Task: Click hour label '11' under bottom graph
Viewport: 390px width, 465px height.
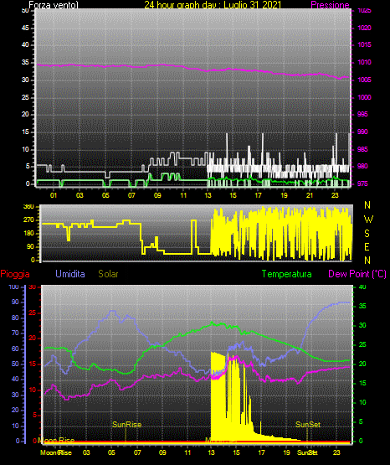Action: pyautogui.click(x=187, y=452)
